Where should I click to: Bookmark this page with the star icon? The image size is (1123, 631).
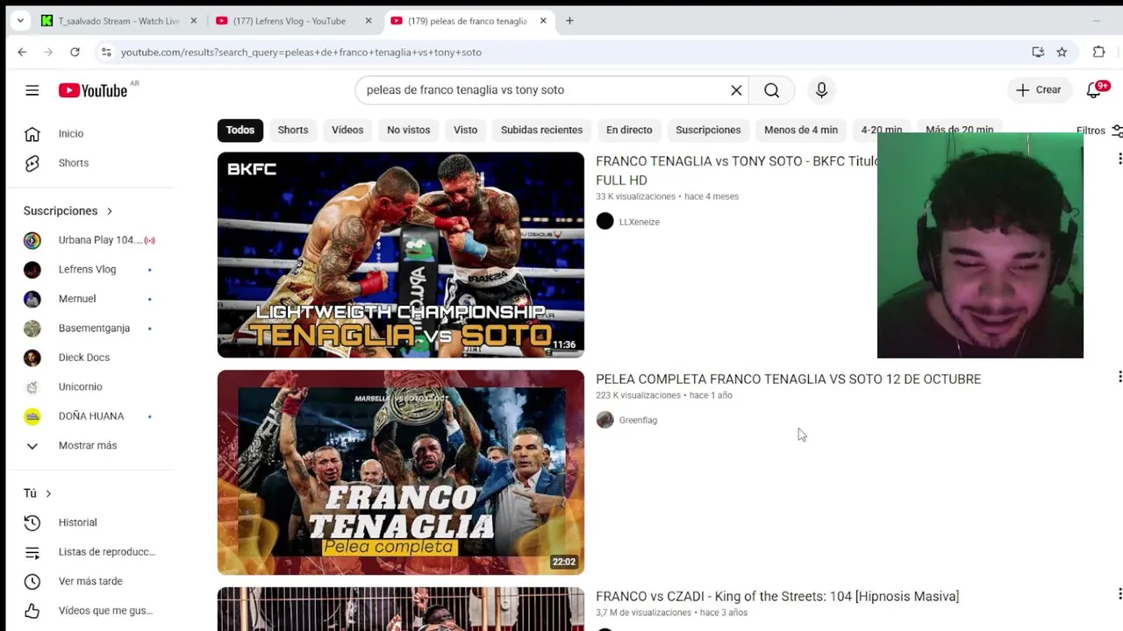tap(1062, 53)
